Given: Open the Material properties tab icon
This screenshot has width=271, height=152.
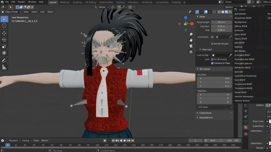Looking at the screenshot, I should pyautogui.click(x=246, y=127).
